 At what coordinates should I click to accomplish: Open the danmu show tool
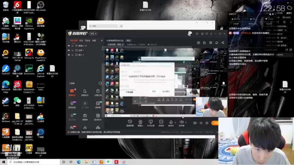click(85, 117)
